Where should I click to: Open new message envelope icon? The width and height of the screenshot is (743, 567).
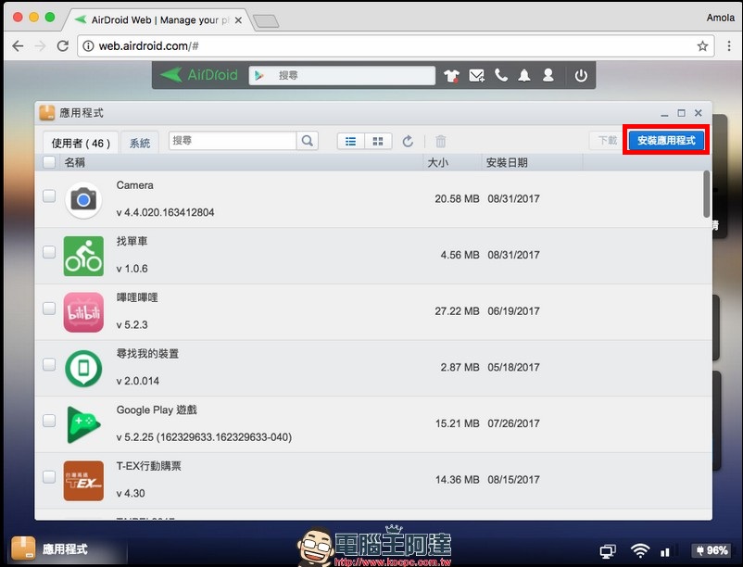tap(476, 75)
